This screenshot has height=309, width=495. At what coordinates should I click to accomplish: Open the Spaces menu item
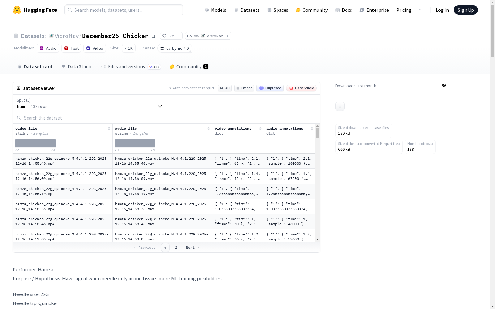278,10
